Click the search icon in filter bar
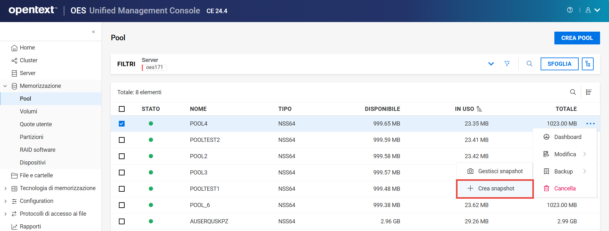This screenshot has height=231, width=609. click(x=529, y=64)
